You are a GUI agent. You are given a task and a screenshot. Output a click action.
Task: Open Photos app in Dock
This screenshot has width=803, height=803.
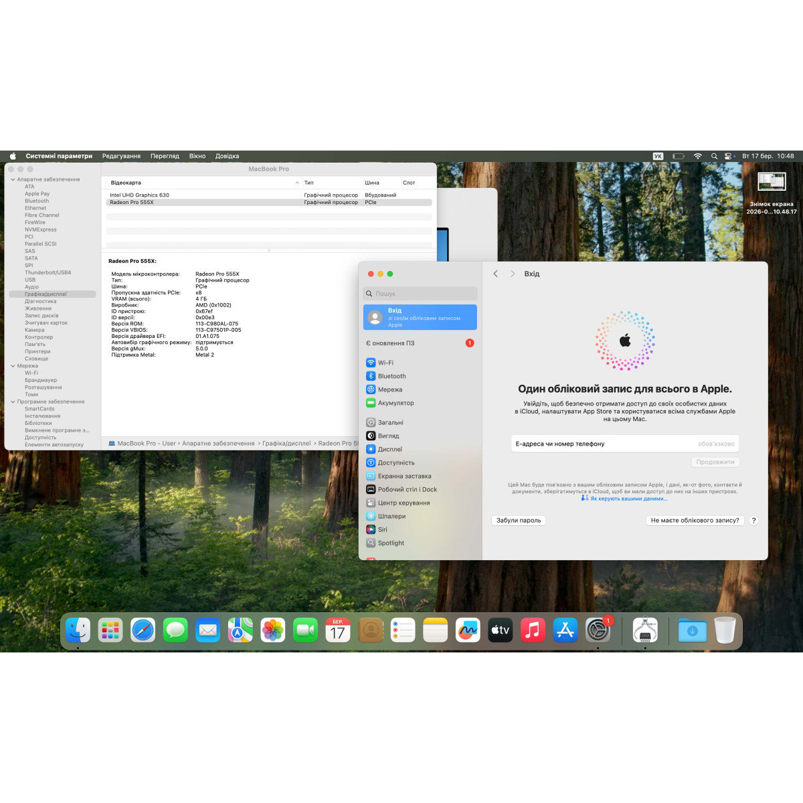[273, 630]
